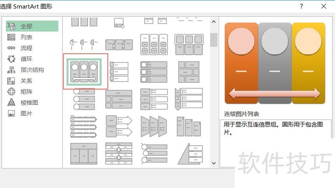335x188 pixels.
Task: Choose the stacked header with sub-boxes layout
Action: point(119,99)
